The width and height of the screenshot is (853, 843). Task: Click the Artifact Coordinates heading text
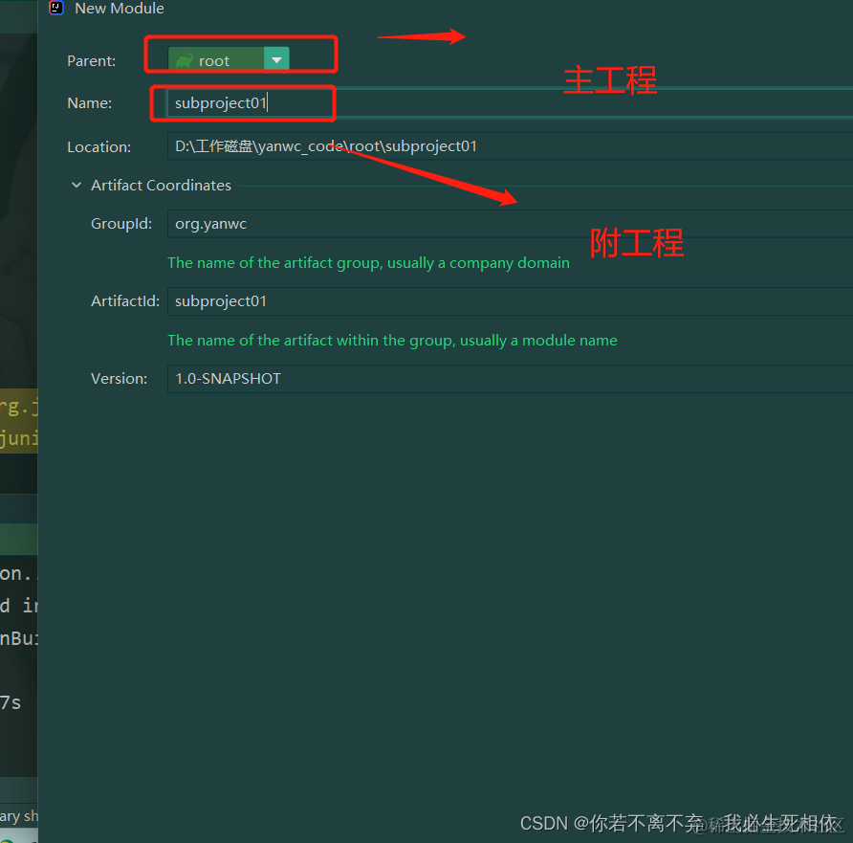pyautogui.click(x=161, y=185)
